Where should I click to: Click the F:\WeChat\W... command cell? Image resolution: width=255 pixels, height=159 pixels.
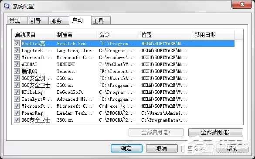[117, 64]
